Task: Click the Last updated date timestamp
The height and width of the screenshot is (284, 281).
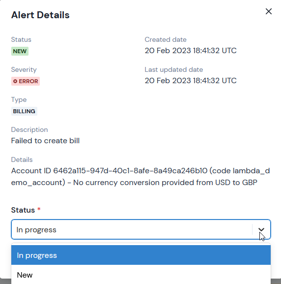Action: coord(191,81)
